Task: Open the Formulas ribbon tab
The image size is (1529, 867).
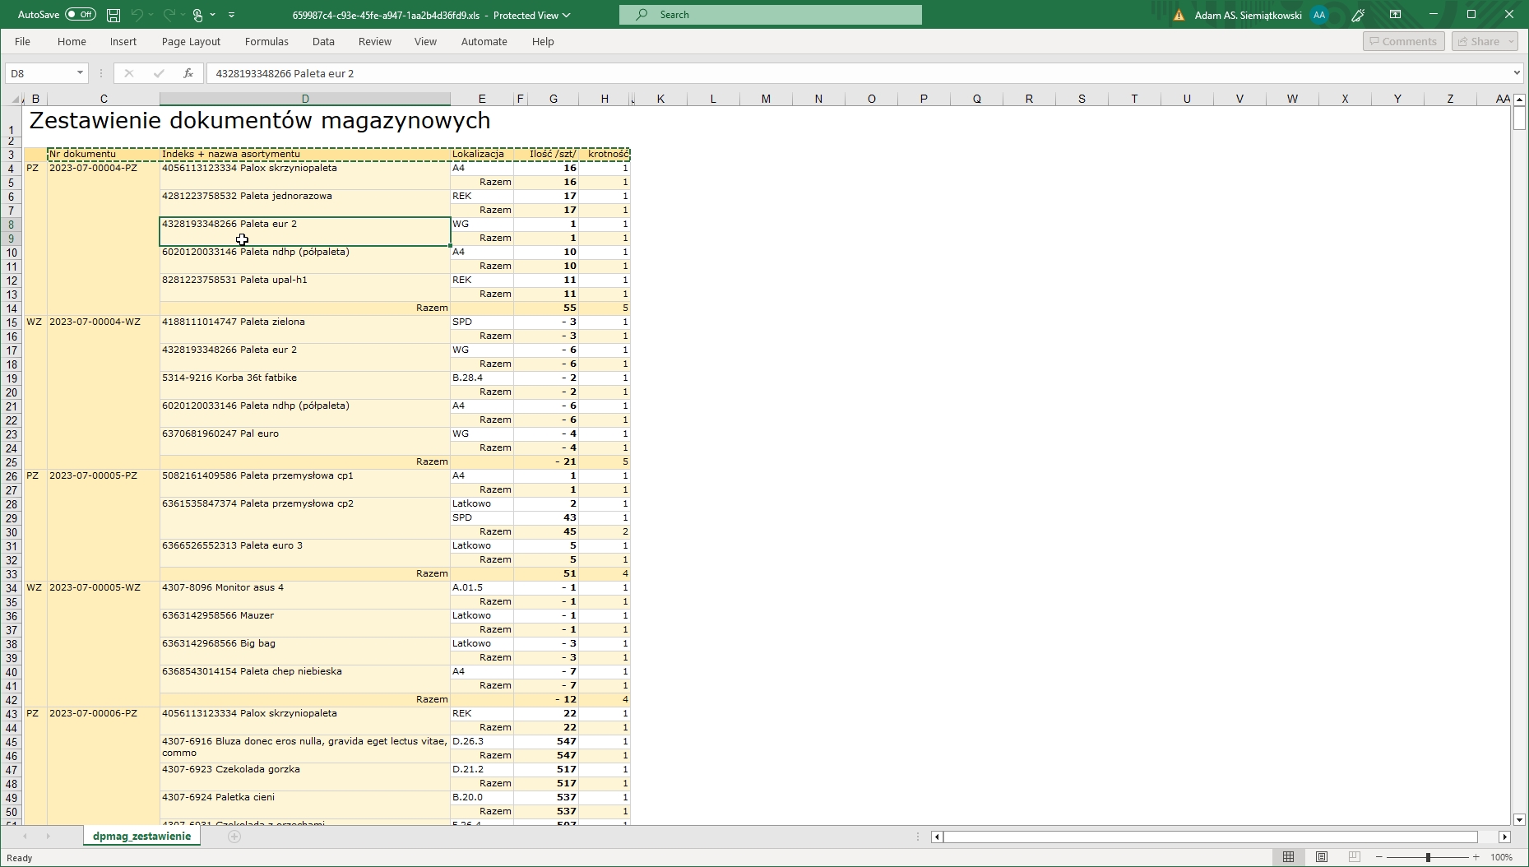Action: tap(266, 41)
